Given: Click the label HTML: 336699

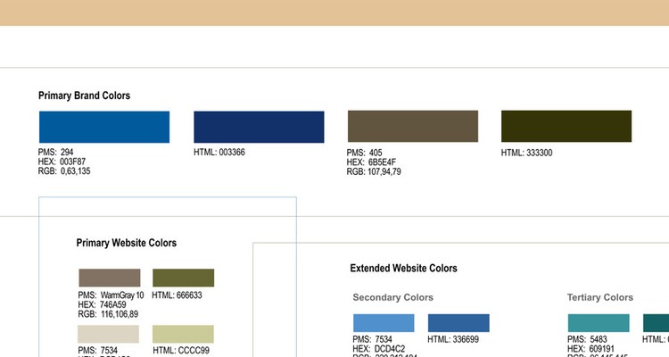Looking at the screenshot, I should [453, 339].
